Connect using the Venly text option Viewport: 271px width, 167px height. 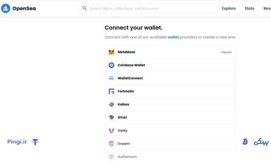click(x=122, y=130)
